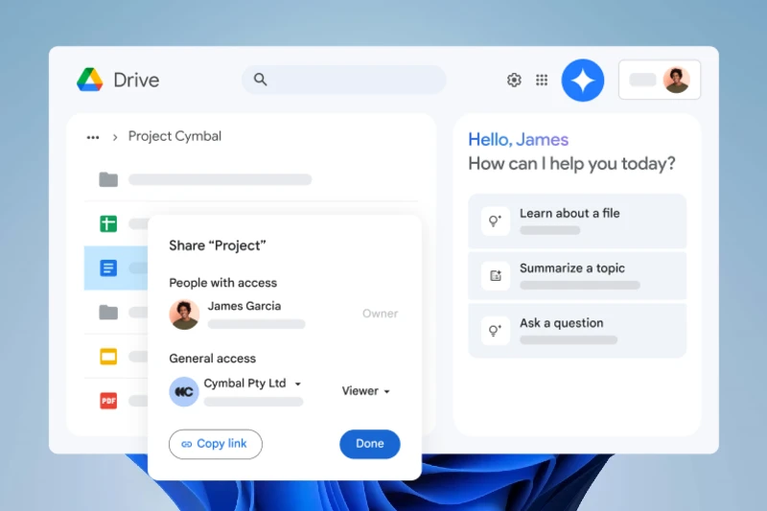Choose the Learn about a file suggestion

point(576,221)
